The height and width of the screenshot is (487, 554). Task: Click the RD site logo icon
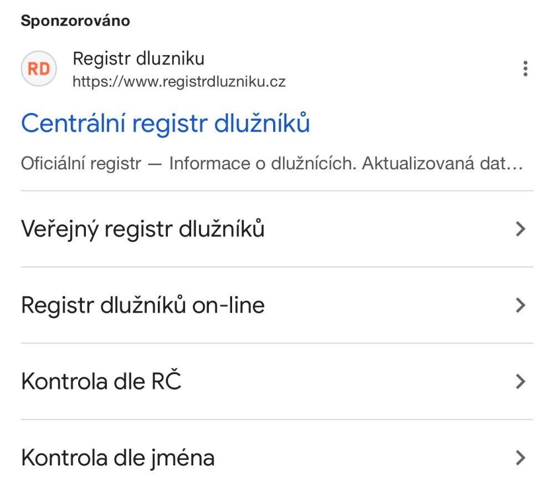pos(39,69)
